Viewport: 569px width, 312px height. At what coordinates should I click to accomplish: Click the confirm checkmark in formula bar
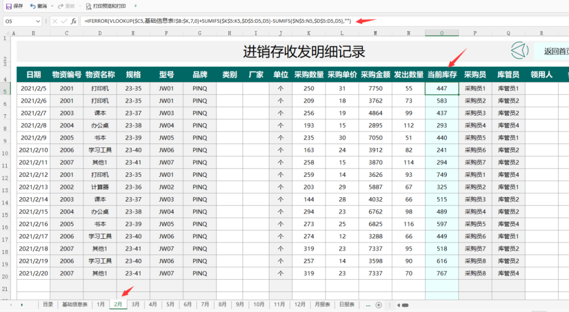(x=64, y=22)
